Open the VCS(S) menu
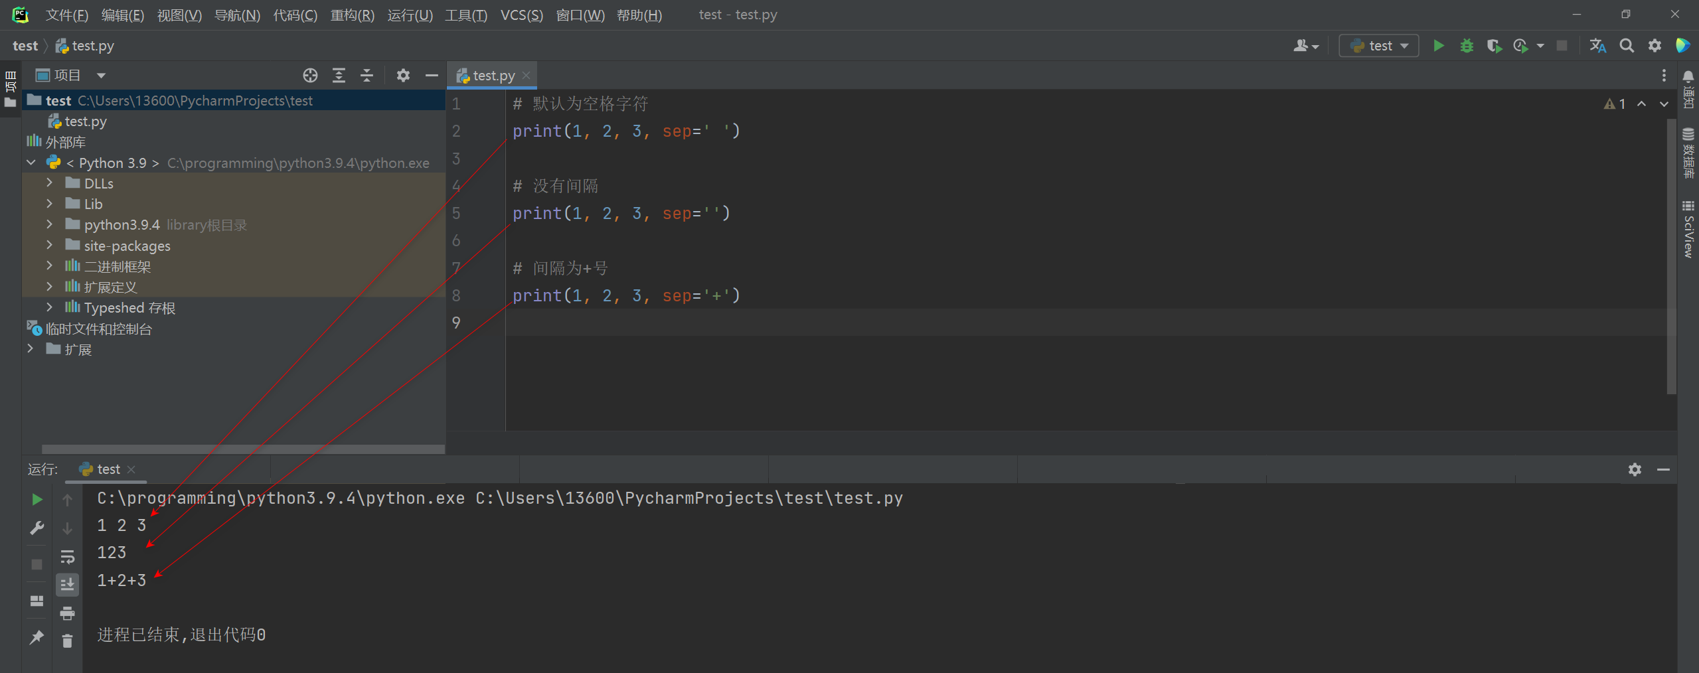This screenshot has width=1699, height=673. tap(521, 15)
